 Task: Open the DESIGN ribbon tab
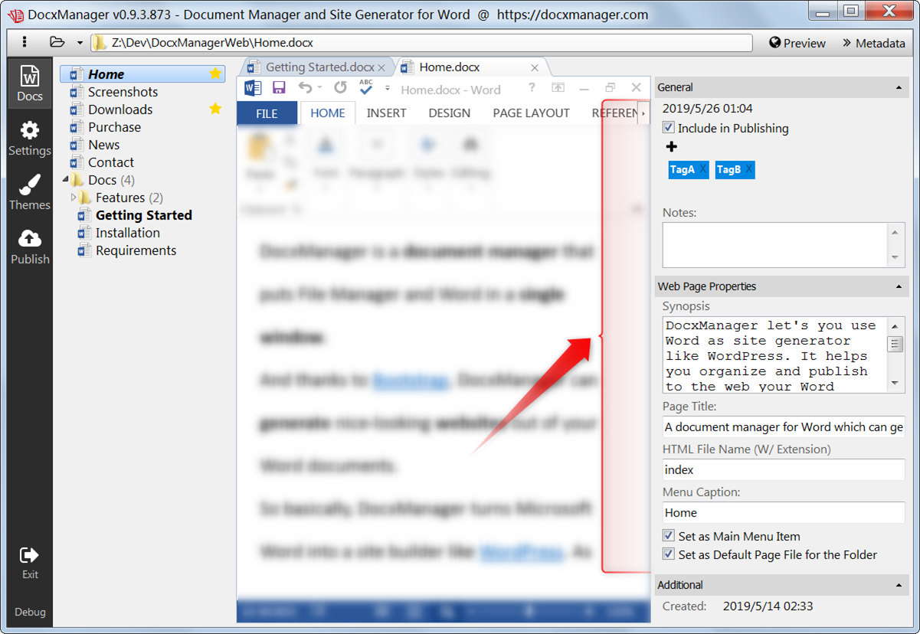tap(450, 113)
